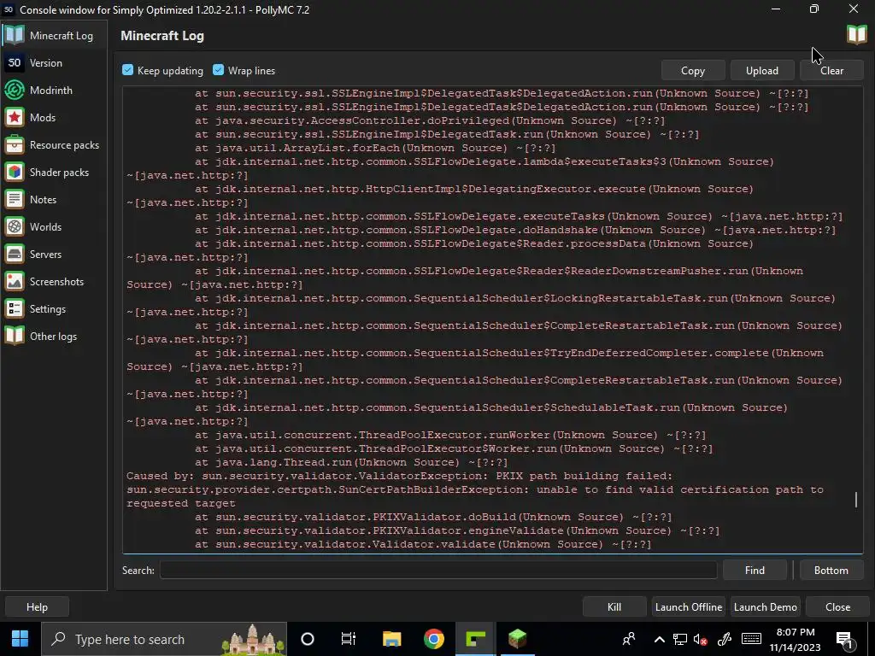Click the Find button
The width and height of the screenshot is (875, 656).
coord(755,570)
